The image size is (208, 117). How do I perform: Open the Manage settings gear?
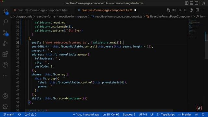[5, 107]
